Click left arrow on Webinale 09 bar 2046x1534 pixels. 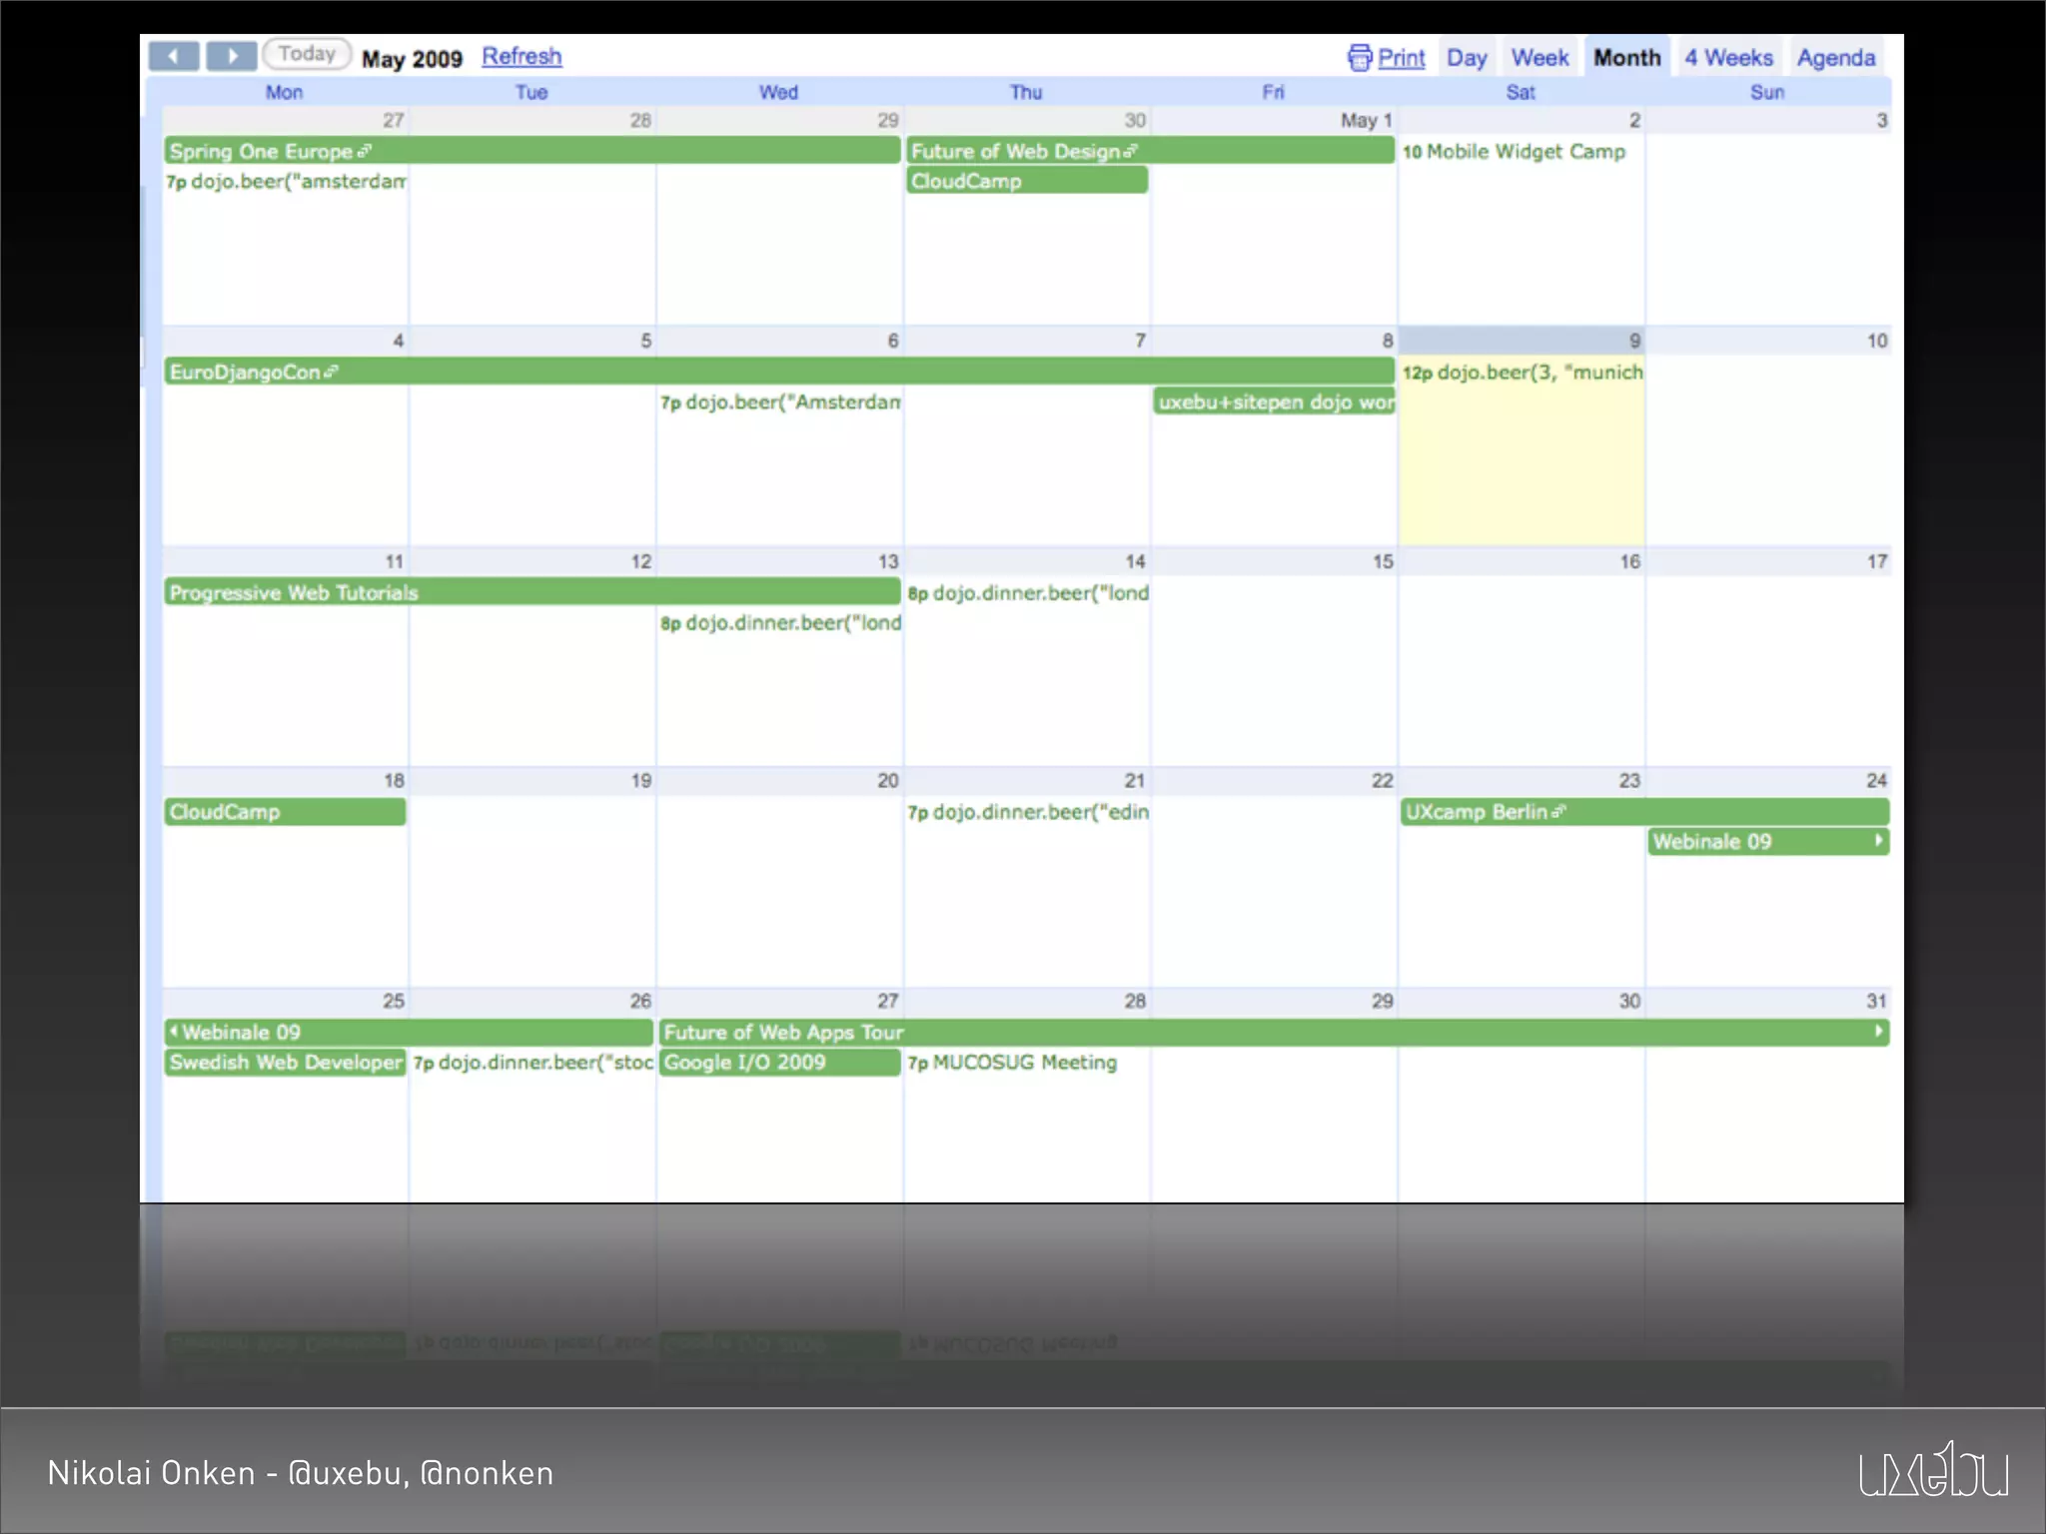pos(174,1032)
